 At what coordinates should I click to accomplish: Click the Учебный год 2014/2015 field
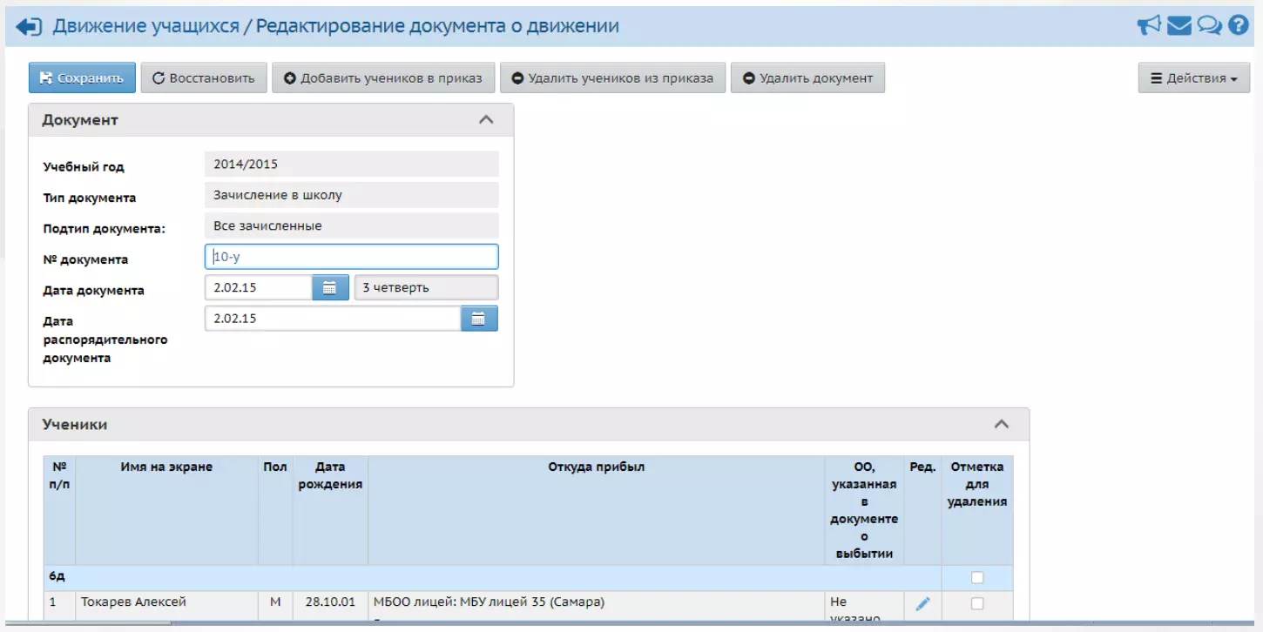tap(352, 164)
